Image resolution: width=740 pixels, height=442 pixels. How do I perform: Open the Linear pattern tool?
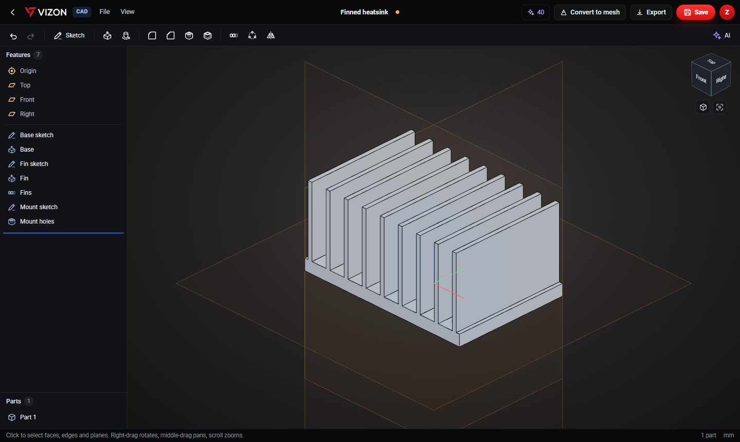(x=234, y=35)
